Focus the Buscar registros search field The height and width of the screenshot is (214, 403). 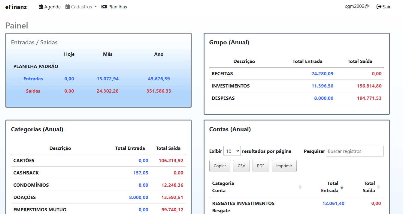(x=354, y=151)
